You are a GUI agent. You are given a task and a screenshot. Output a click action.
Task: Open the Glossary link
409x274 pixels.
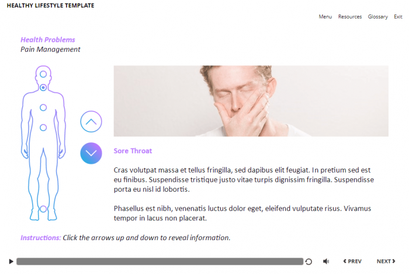[377, 17]
